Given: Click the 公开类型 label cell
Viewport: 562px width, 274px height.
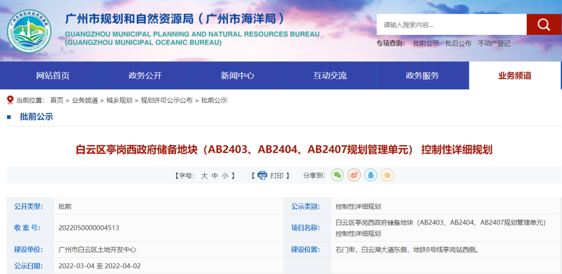Looking at the screenshot, I should tap(31, 206).
